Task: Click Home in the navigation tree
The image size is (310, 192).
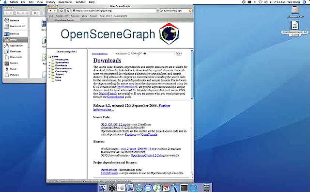Action: coord(55,57)
